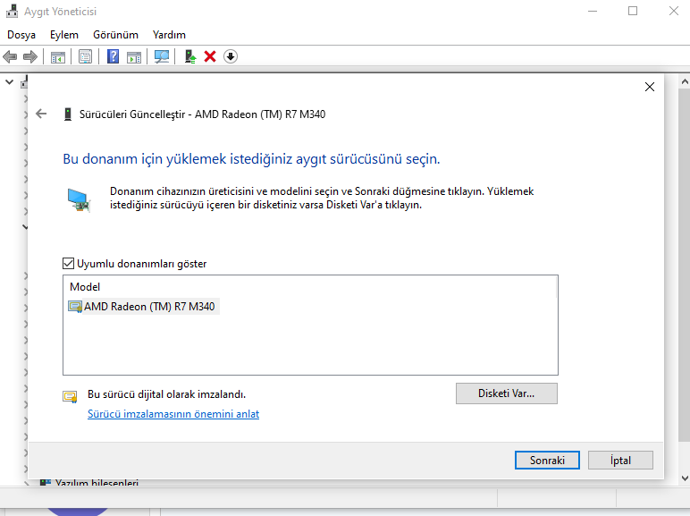Click the Forward arrow in Device Manager toolbar
The image size is (690, 516).
tap(29, 56)
